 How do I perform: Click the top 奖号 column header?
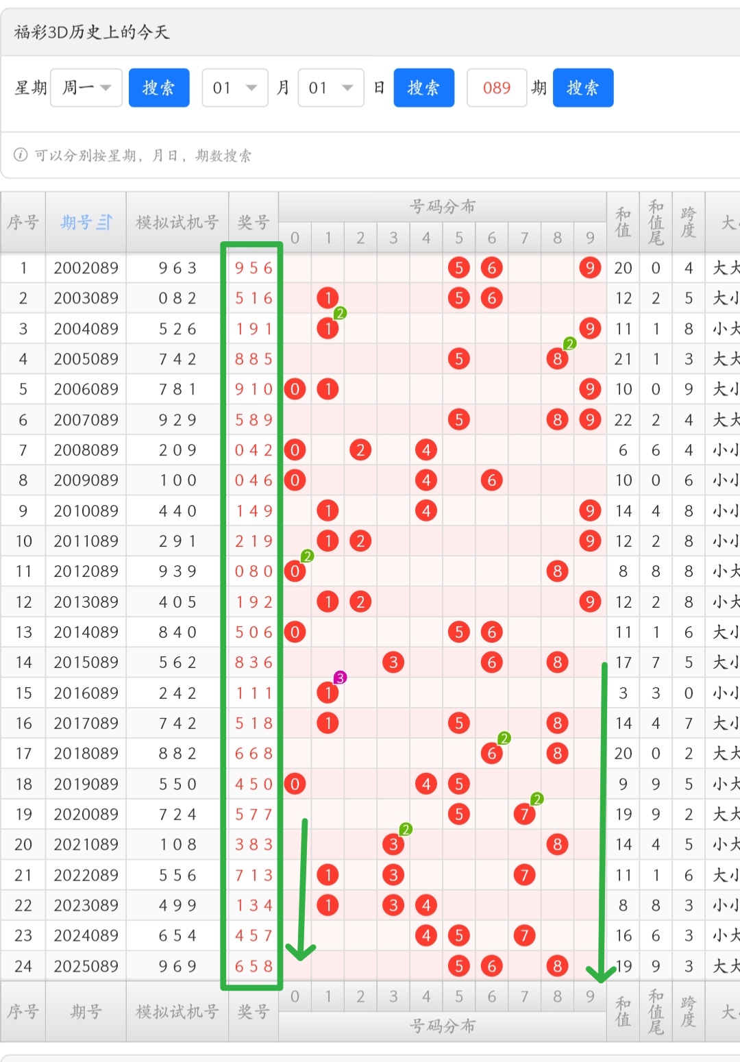[254, 222]
